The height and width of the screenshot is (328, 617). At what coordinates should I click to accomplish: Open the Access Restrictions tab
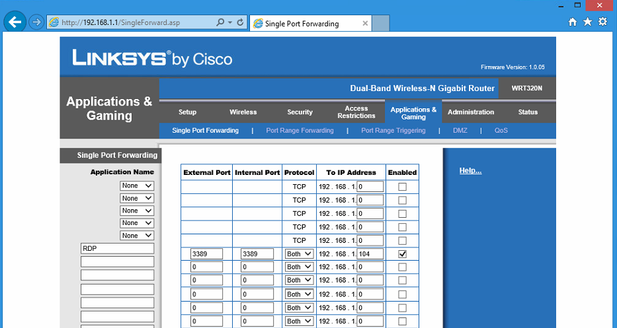coord(356,112)
